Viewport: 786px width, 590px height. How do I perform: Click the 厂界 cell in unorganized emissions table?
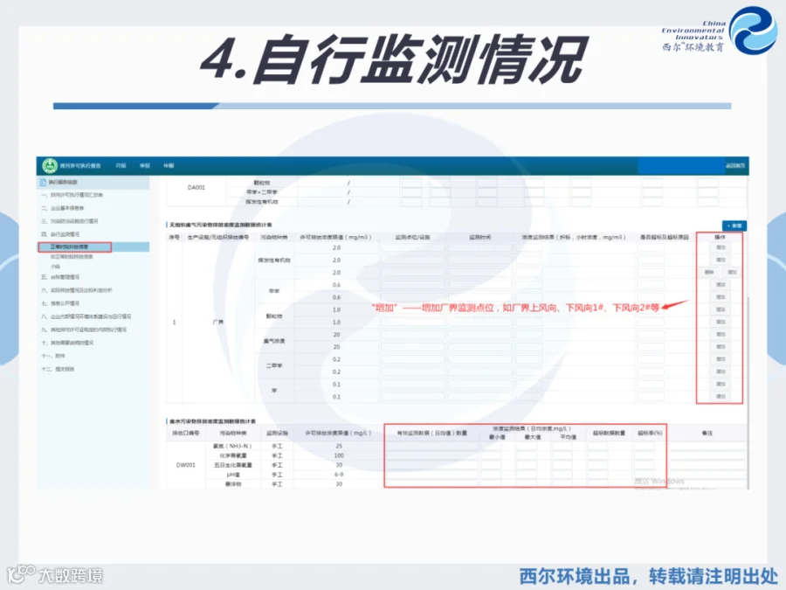218,322
